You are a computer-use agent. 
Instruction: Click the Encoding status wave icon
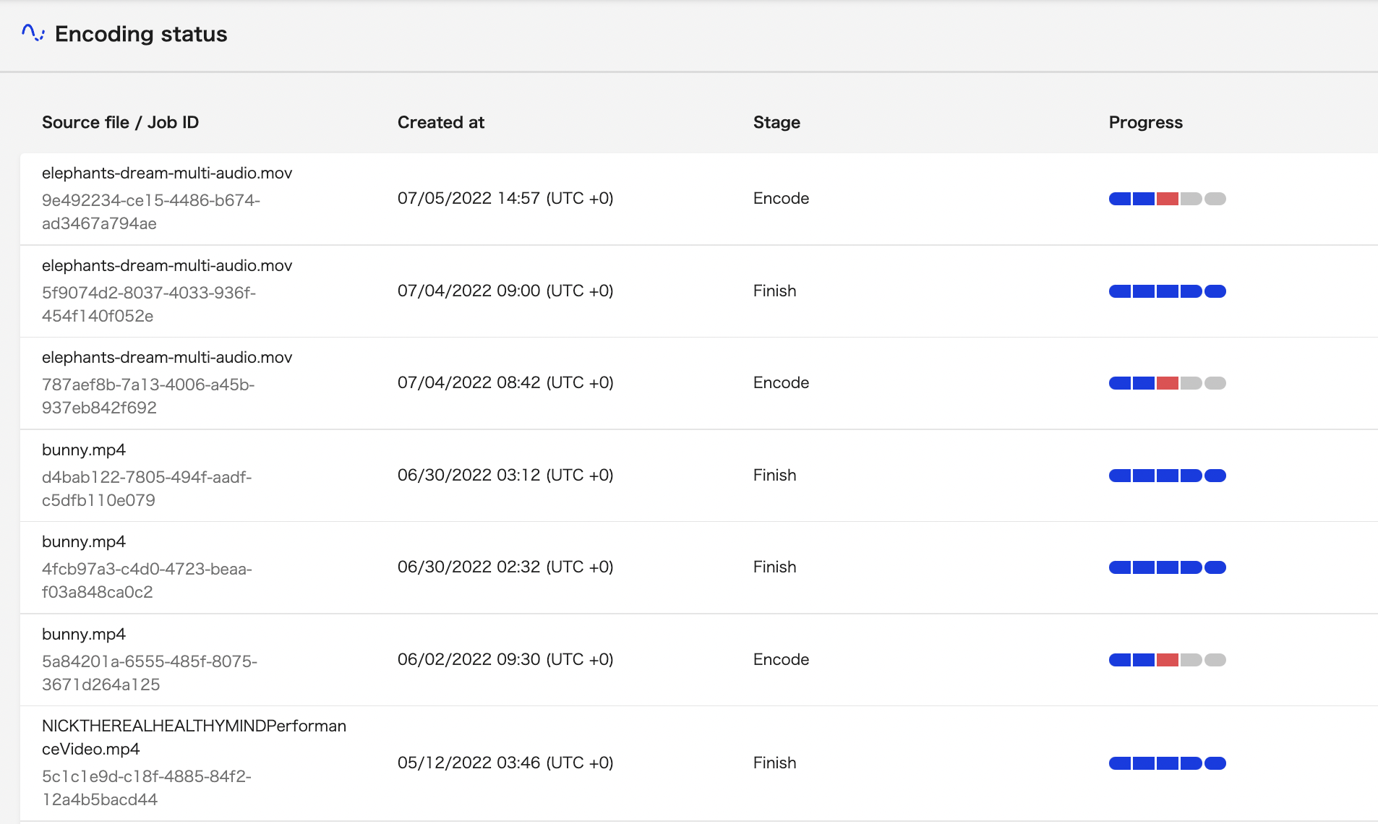[x=33, y=33]
